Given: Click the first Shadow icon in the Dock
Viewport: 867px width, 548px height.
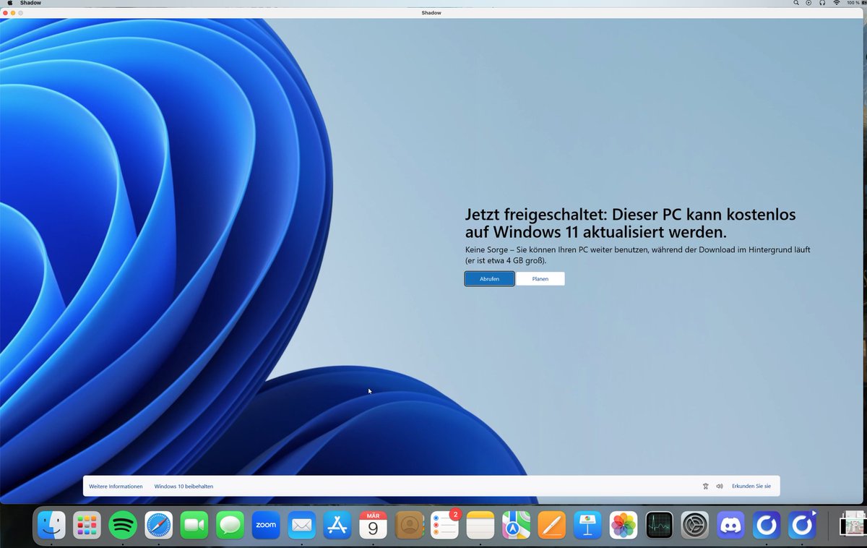Looking at the screenshot, I should click(767, 525).
